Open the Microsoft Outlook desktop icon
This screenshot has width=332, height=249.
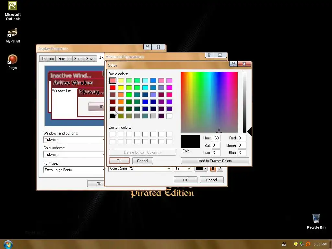point(13,11)
